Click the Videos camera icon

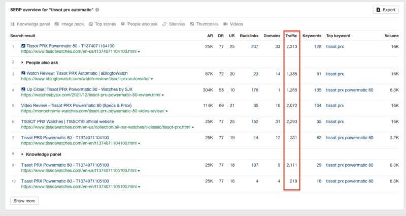pos(225,24)
